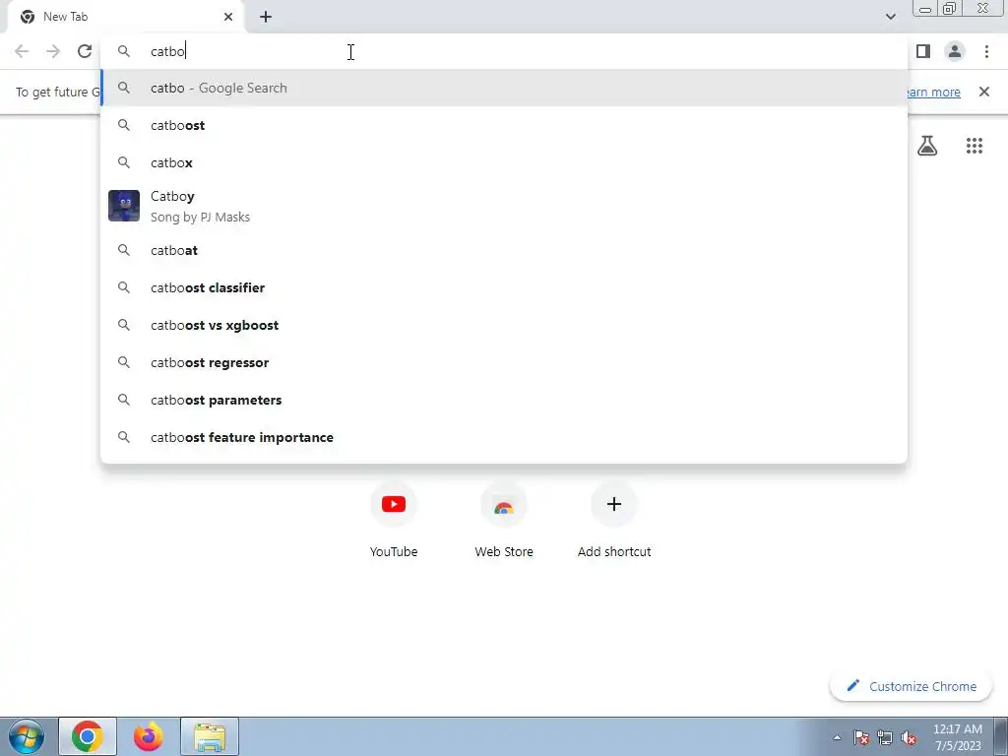This screenshot has height=756, width=1008.
Task: Dismiss the info bar with X
Action: [x=983, y=92]
